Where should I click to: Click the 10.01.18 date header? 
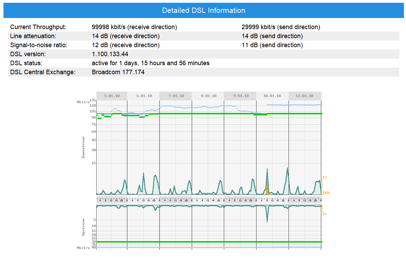click(272, 96)
